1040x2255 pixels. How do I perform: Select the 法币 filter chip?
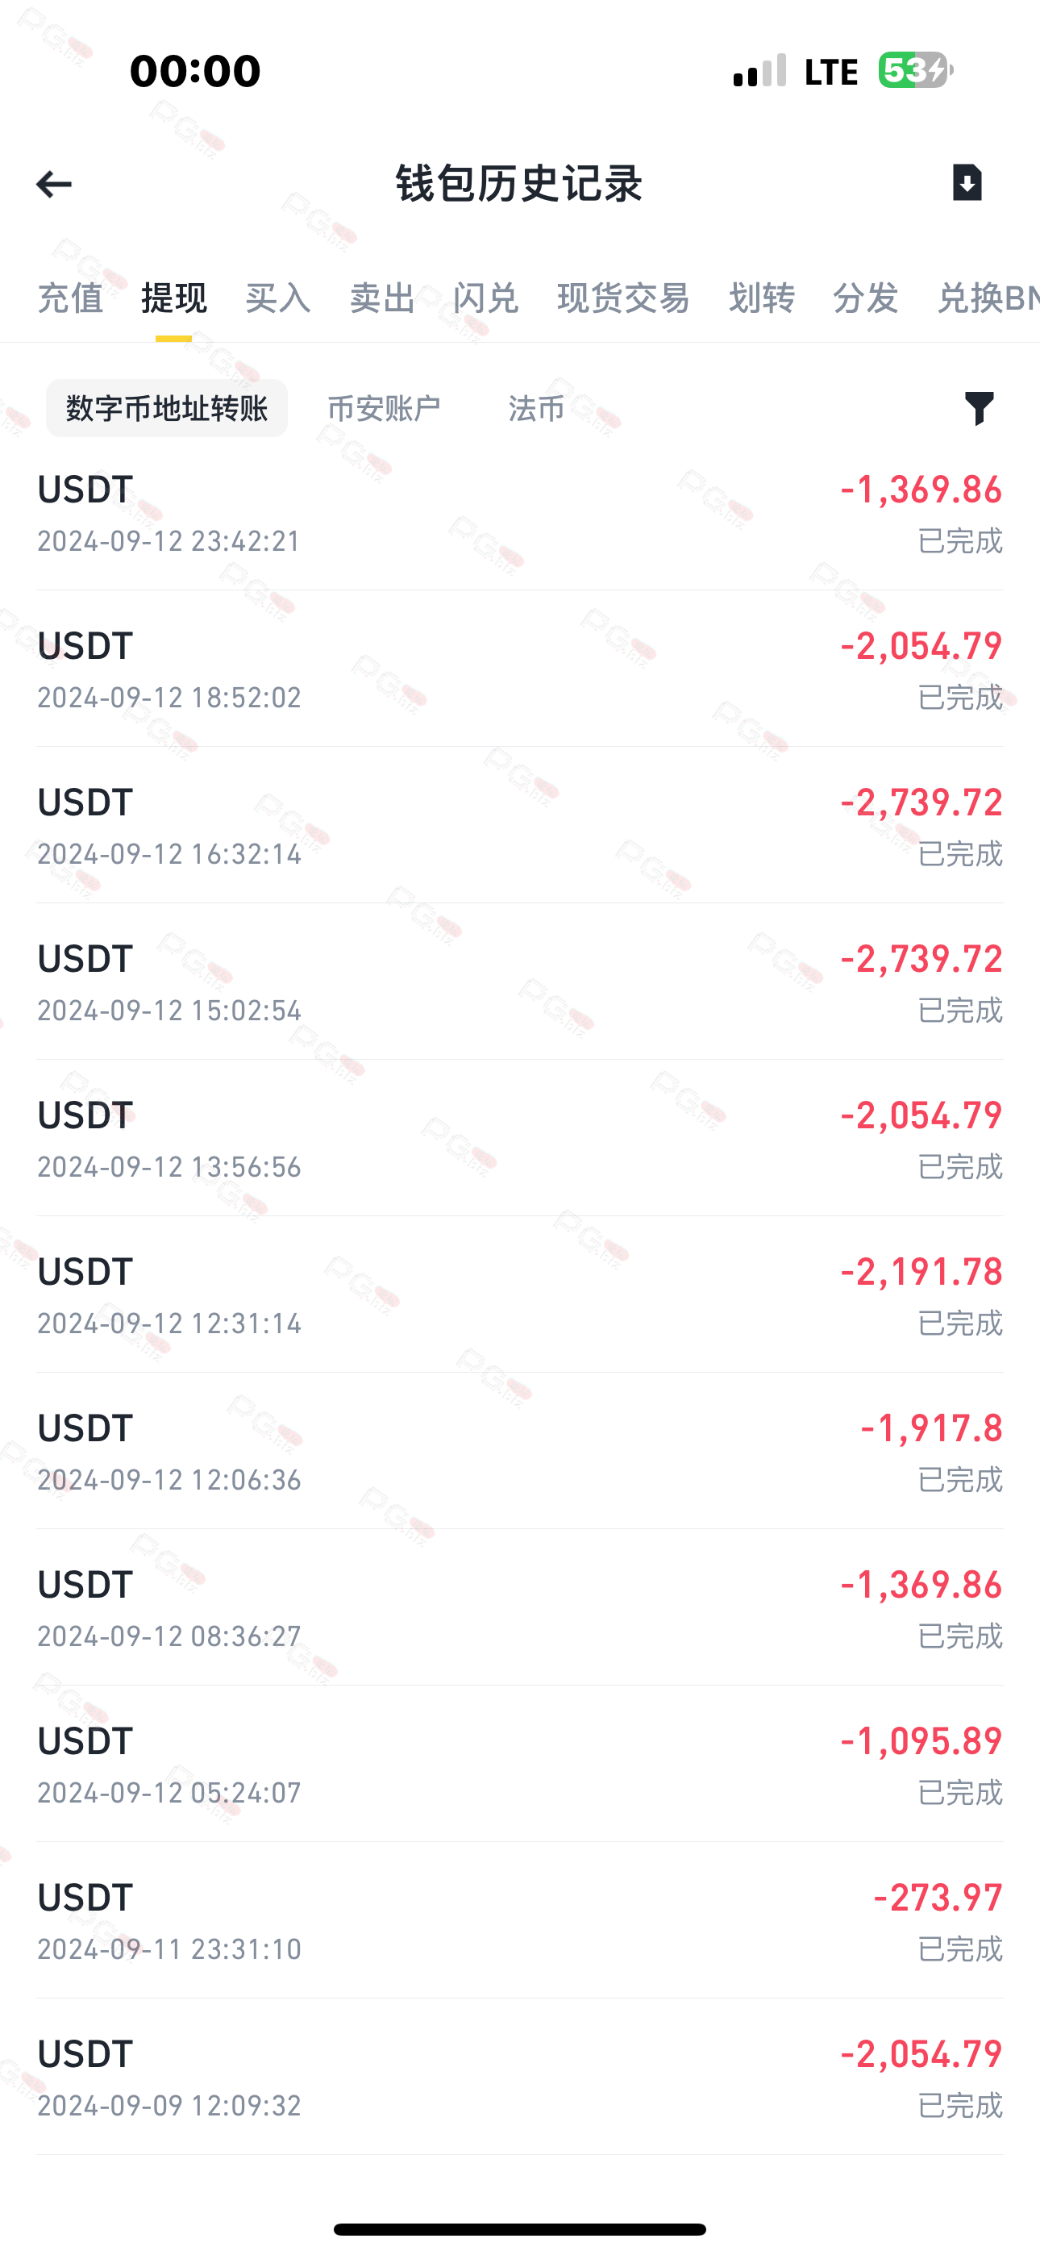tap(536, 408)
